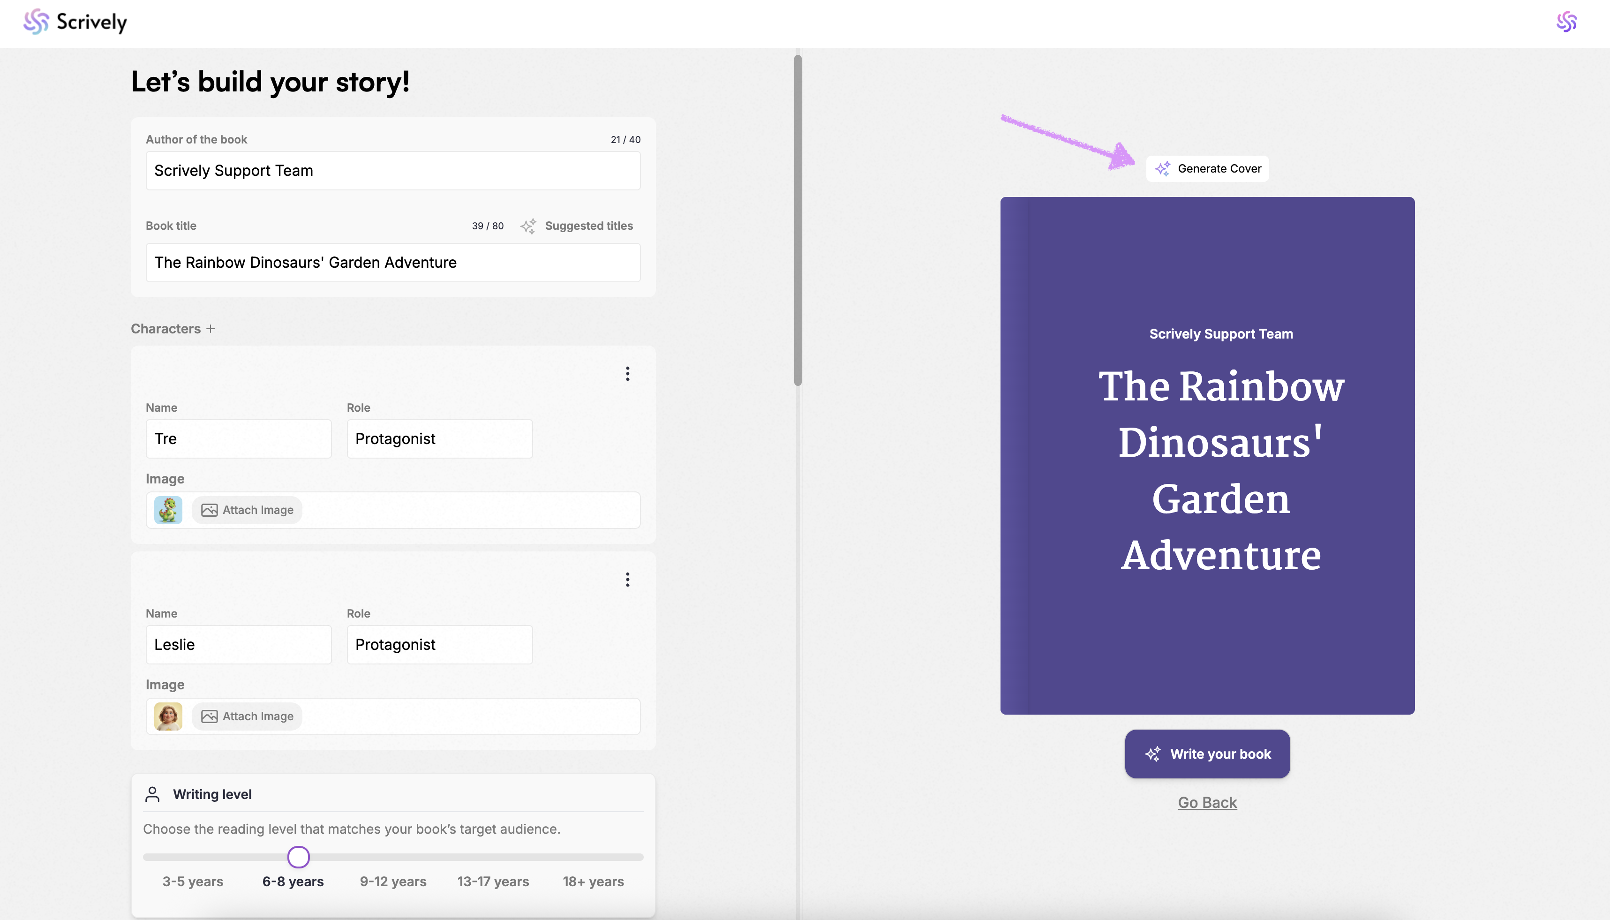Open the profile swirl icon top right
Screen dimensions: 1610x920
point(1566,22)
